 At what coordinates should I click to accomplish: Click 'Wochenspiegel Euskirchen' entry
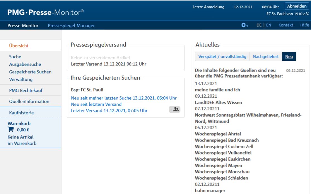[223, 159]
